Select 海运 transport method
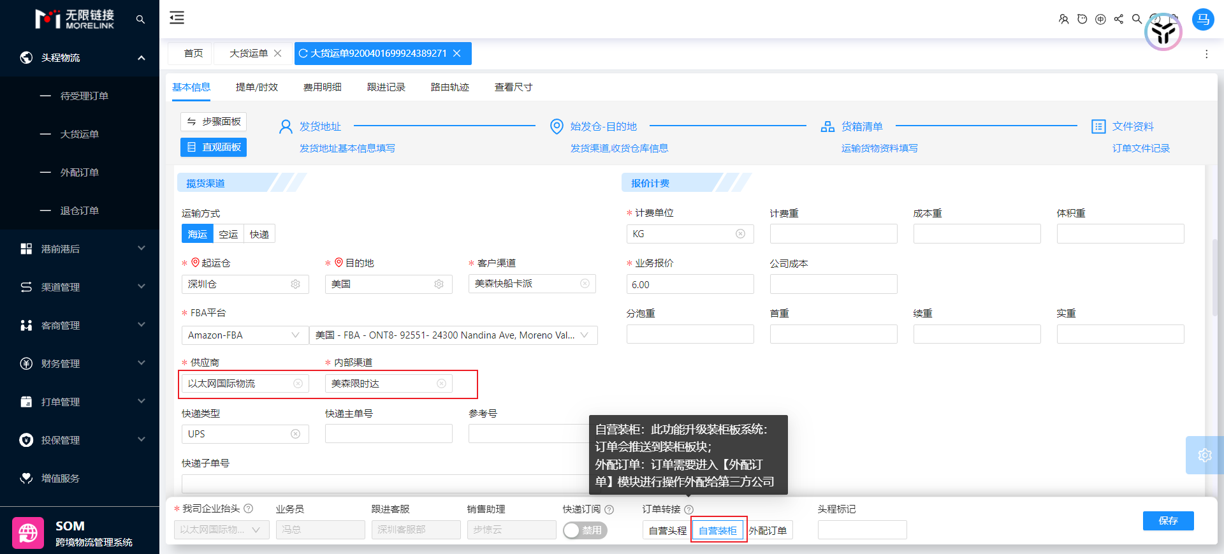This screenshot has height=554, width=1224. click(198, 235)
